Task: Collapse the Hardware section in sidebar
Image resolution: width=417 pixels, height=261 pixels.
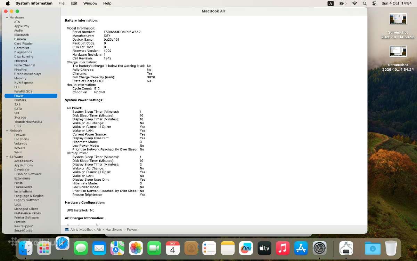Action: pos(7,17)
